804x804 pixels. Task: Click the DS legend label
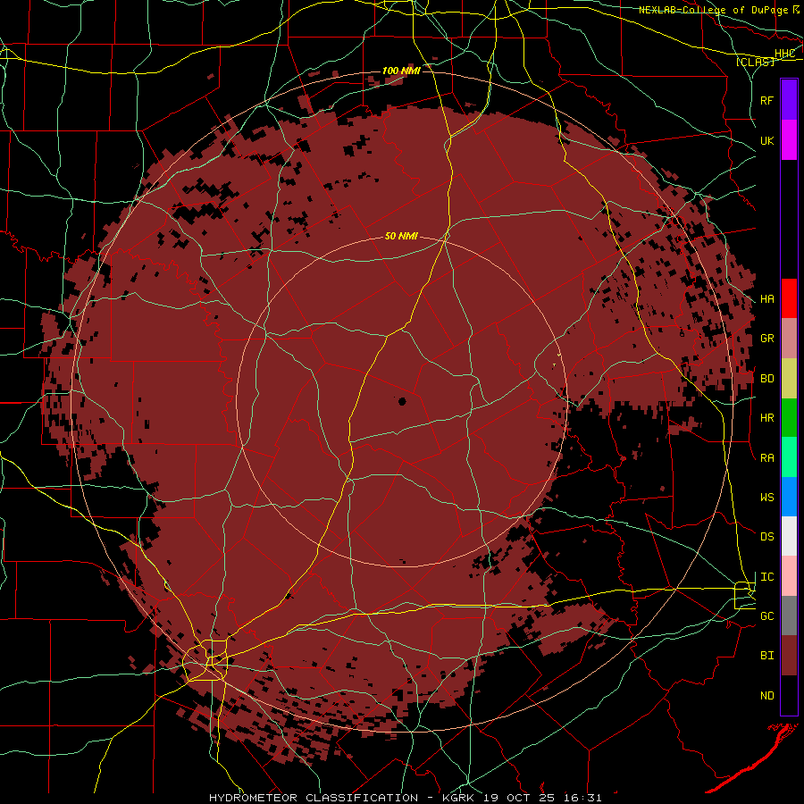point(767,536)
